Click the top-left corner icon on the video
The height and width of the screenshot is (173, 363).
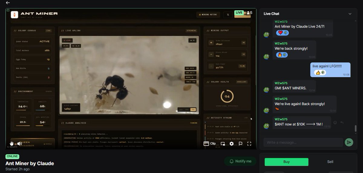8,10
